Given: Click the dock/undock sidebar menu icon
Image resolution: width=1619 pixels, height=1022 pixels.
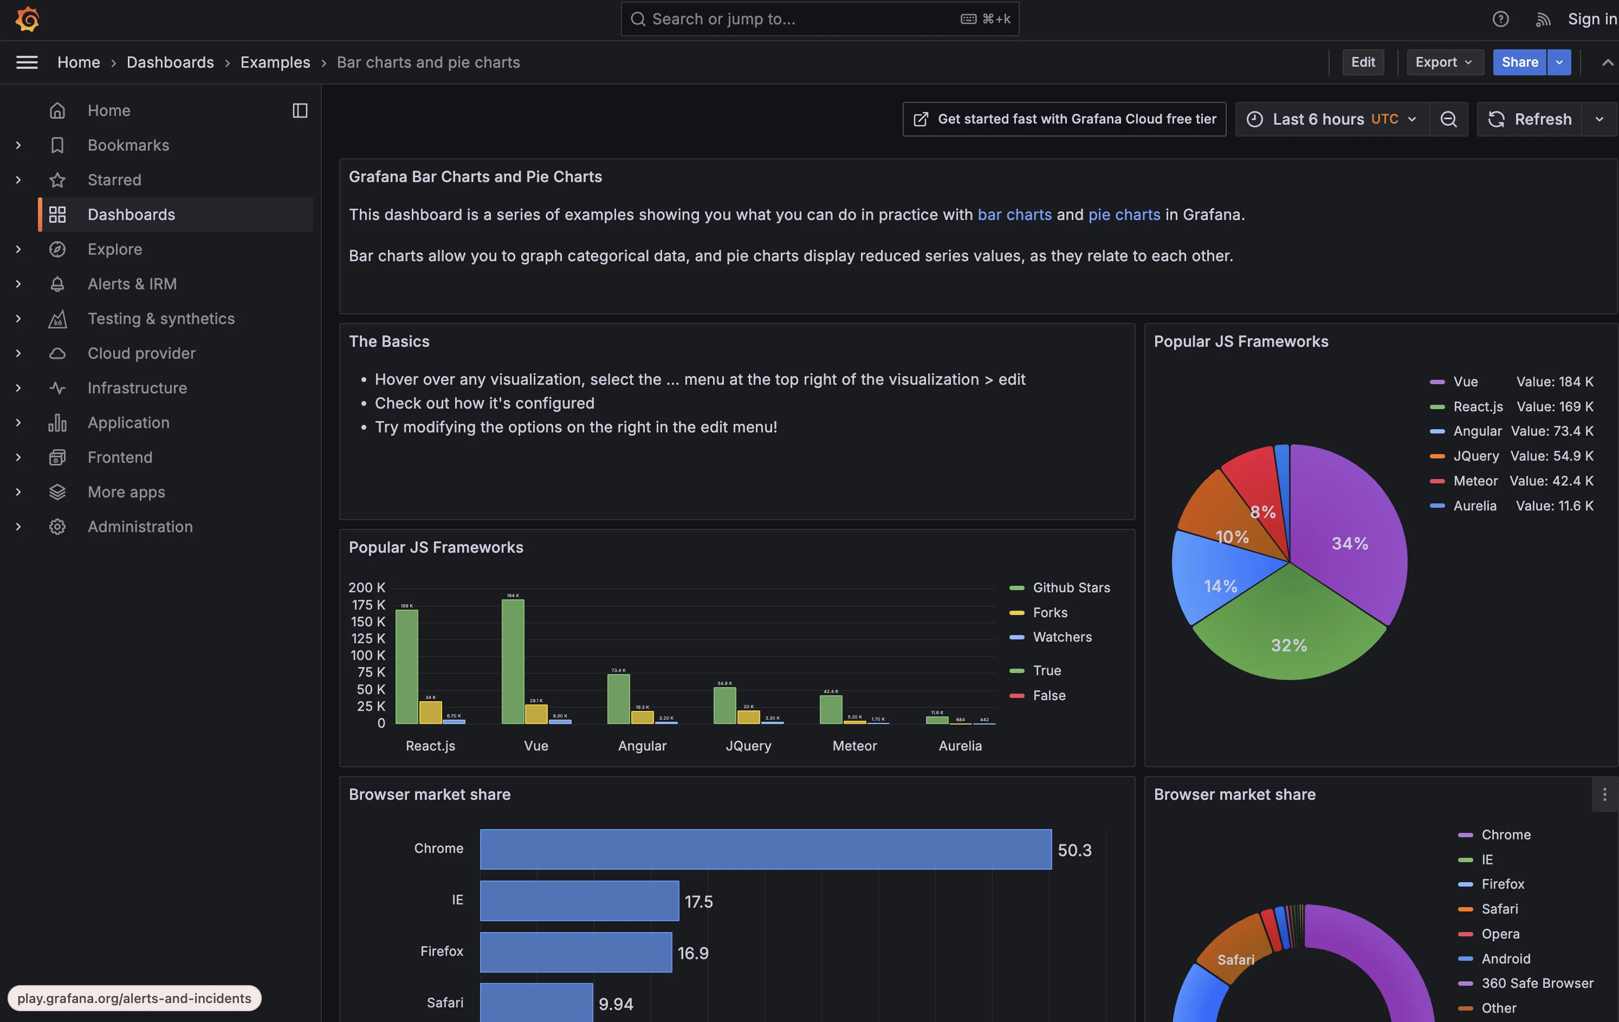Looking at the screenshot, I should coord(300,110).
